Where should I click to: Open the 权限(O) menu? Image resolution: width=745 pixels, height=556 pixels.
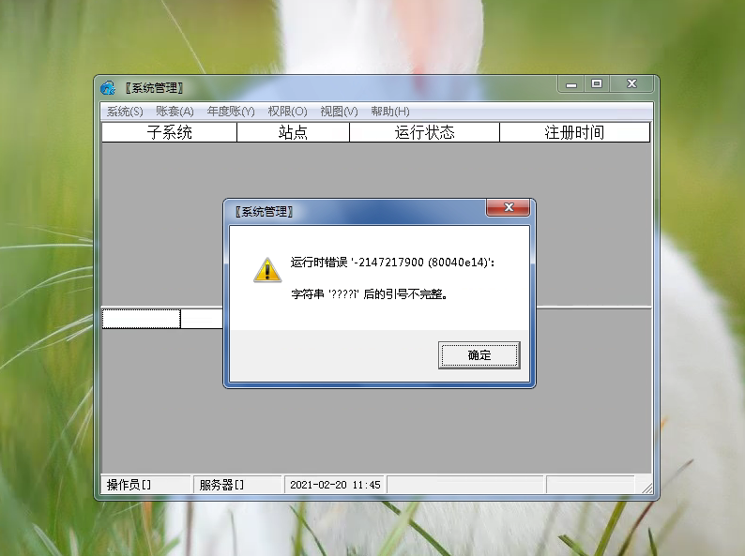click(x=287, y=112)
